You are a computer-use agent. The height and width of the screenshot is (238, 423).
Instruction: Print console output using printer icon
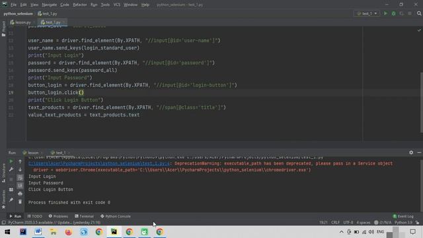20,194
